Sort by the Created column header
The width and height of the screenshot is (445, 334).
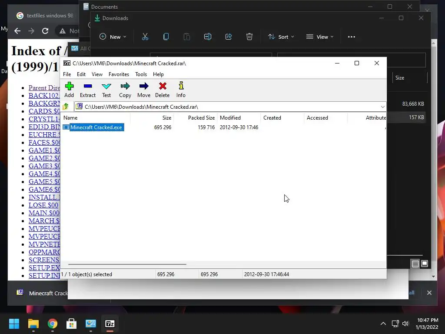click(282, 117)
